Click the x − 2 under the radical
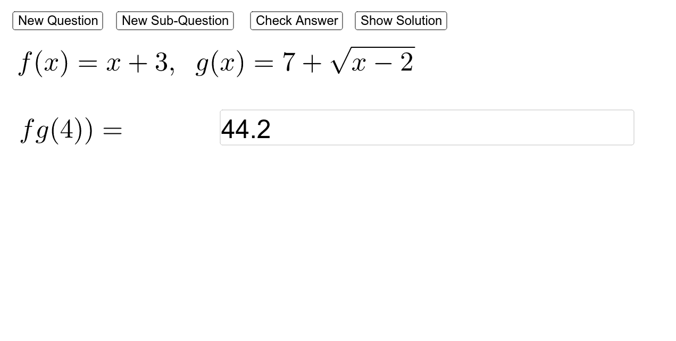Screen dimensions: 676x341 pyautogui.click(x=382, y=63)
